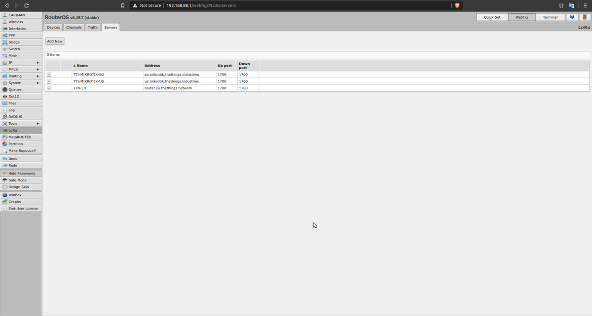Sort by Up port column

pyautogui.click(x=226, y=66)
